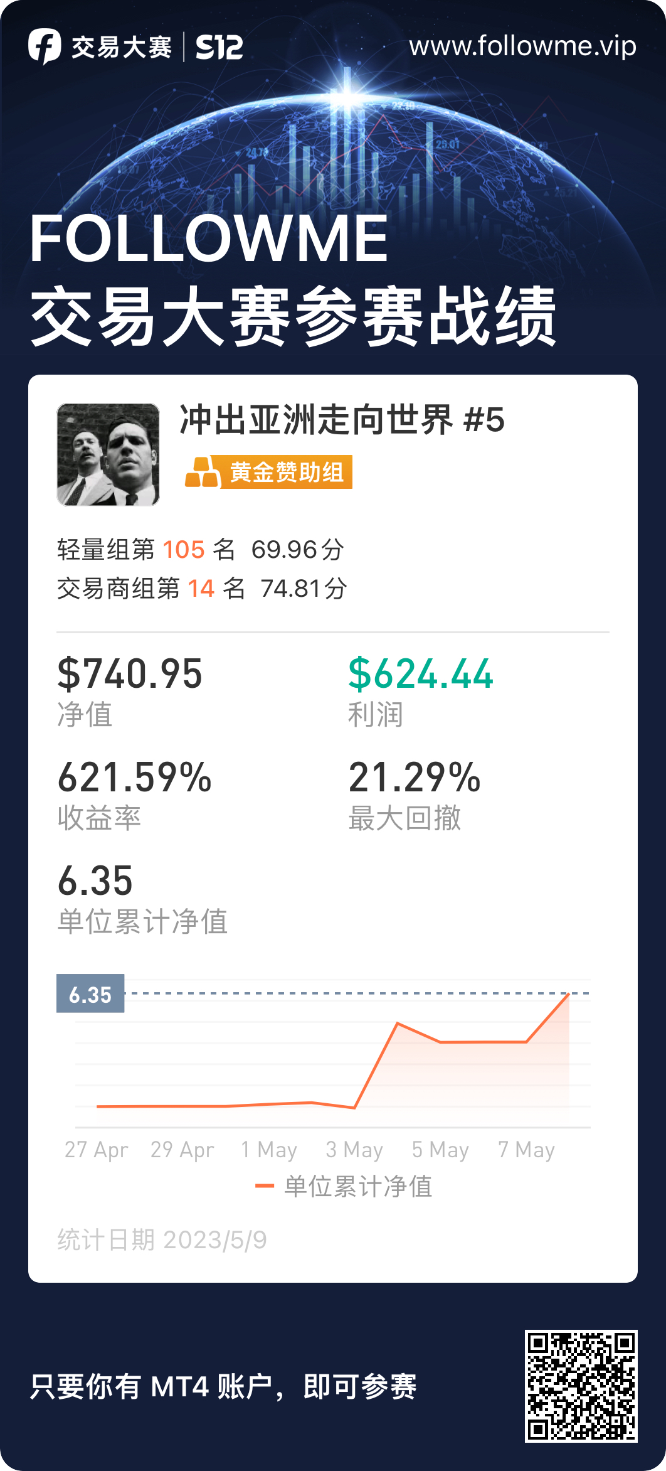
Task: Click the S12 season badge
Action: click(x=219, y=47)
